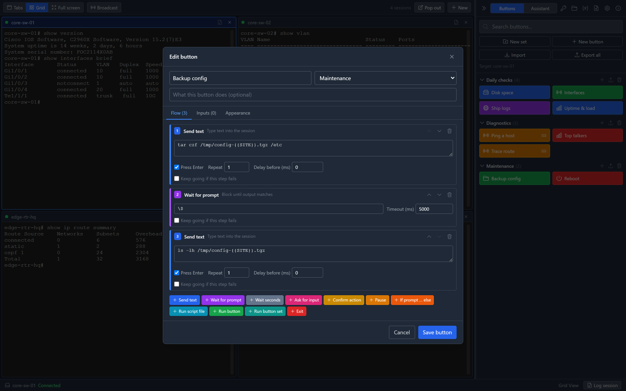Move Wait for prompt step down
Screen dimensions: 626x391
point(439,195)
